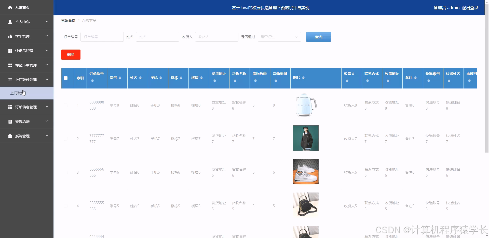
Task: Select the 快递员管理 grid icon
Action: [x=10, y=51]
